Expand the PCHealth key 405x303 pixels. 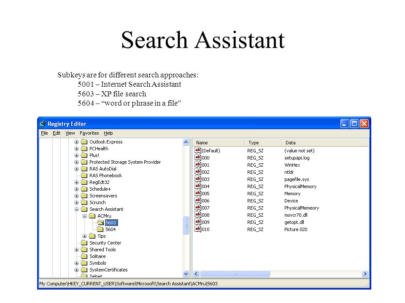[76, 149]
